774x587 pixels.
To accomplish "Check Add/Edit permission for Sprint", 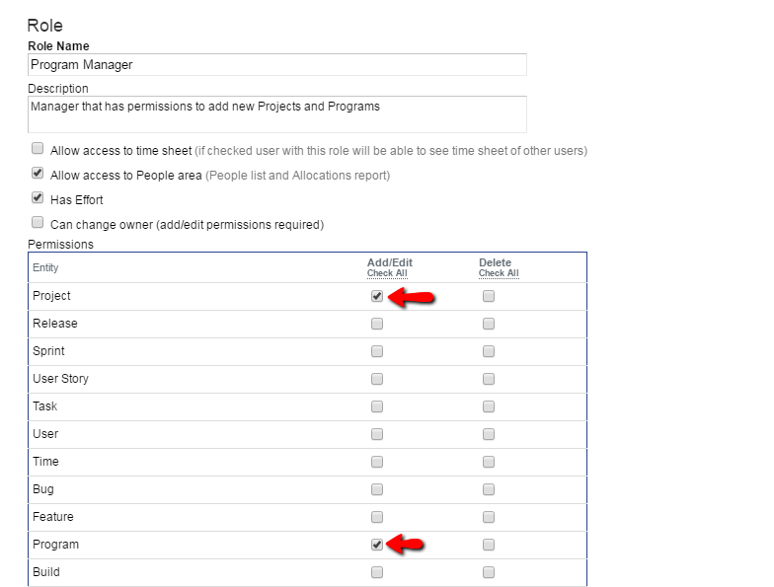I will (377, 351).
